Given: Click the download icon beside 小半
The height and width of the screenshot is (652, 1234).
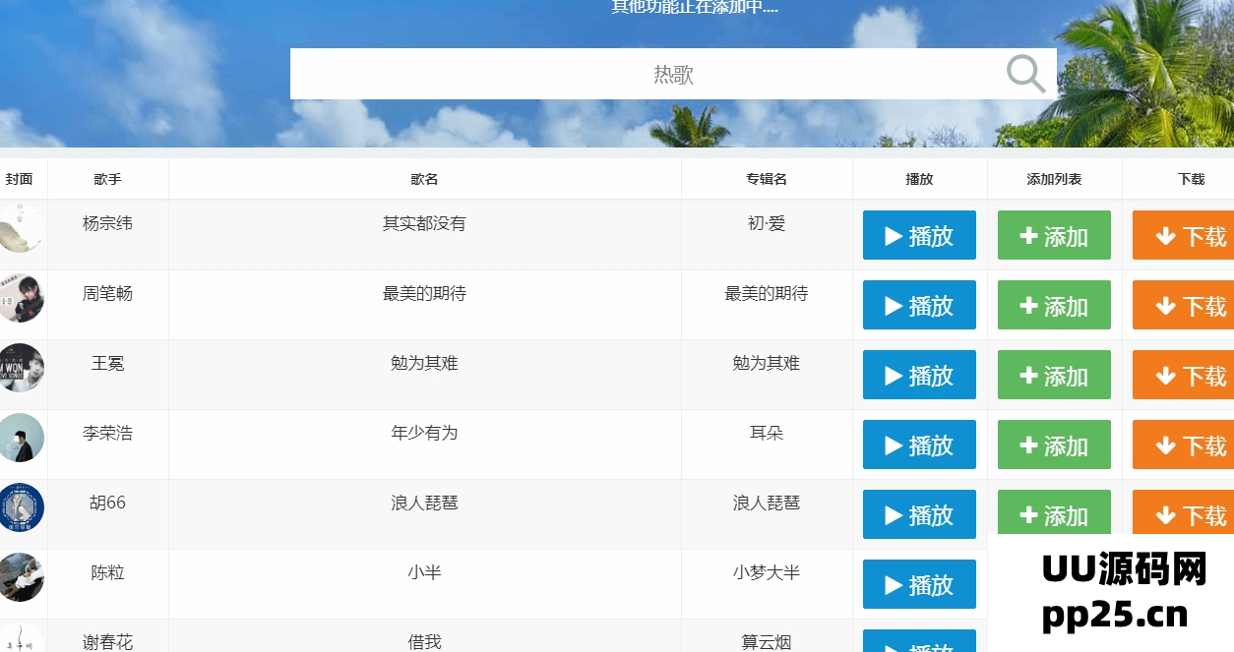Looking at the screenshot, I should pyautogui.click(x=1165, y=584).
